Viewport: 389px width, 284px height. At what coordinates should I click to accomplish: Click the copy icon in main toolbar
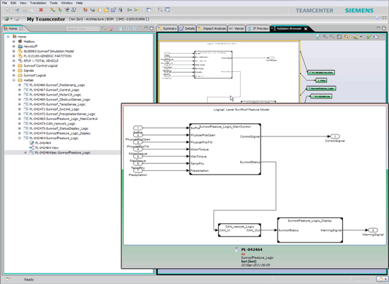click(x=24, y=10)
